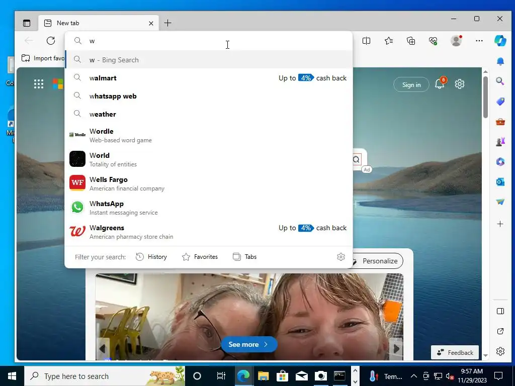Select the Wells Fargo suggestion
This screenshot has height=386, width=515.
click(x=209, y=183)
